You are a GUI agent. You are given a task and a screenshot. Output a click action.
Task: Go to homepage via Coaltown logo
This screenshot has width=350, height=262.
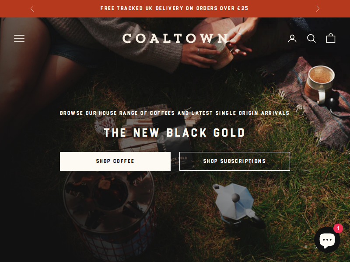pyautogui.click(x=175, y=38)
